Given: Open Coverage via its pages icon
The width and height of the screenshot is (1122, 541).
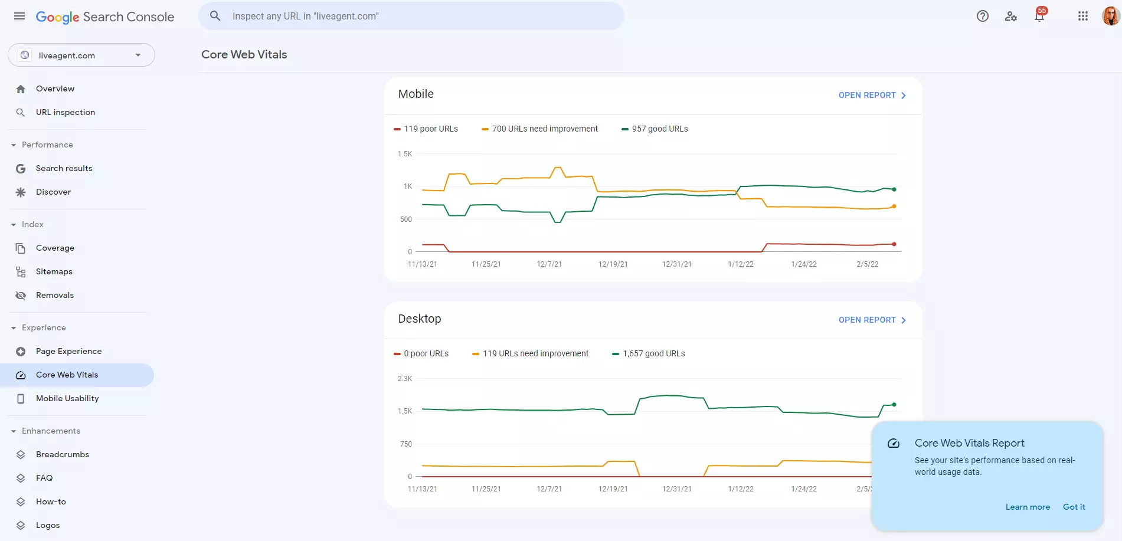Looking at the screenshot, I should click(20, 248).
